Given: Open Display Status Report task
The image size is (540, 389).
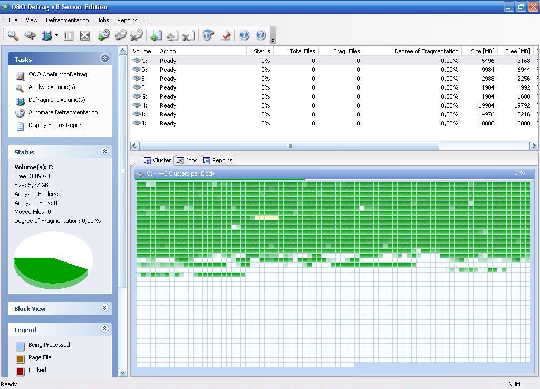Looking at the screenshot, I should pos(56,125).
